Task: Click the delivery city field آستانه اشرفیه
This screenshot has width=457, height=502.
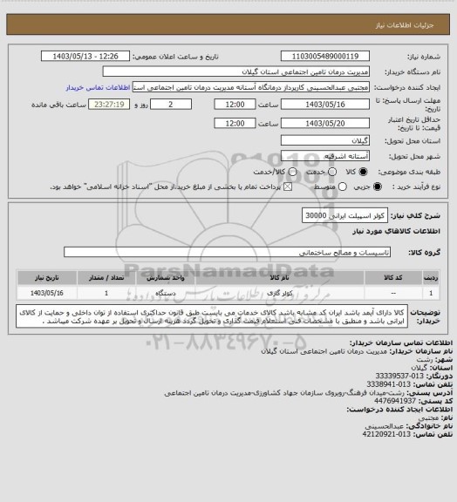Action: pyautogui.click(x=325, y=156)
